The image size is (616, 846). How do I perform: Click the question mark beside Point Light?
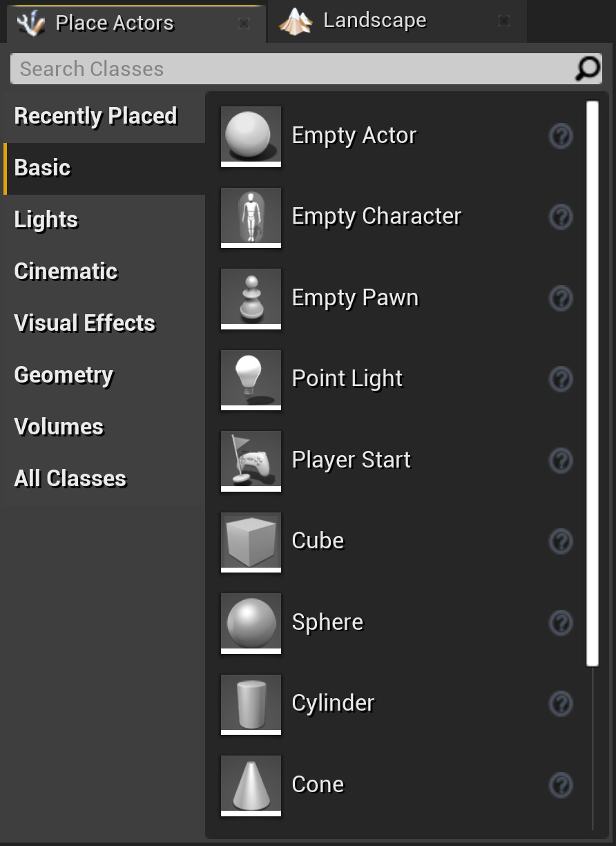(x=561, y=380)
